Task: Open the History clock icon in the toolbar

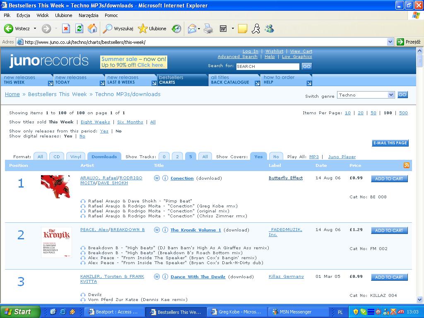Action: pos(176,29)
